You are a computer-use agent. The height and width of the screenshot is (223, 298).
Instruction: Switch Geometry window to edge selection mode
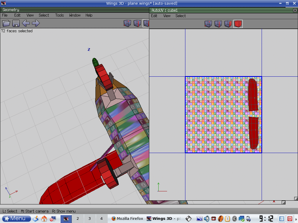coord(137,23)
